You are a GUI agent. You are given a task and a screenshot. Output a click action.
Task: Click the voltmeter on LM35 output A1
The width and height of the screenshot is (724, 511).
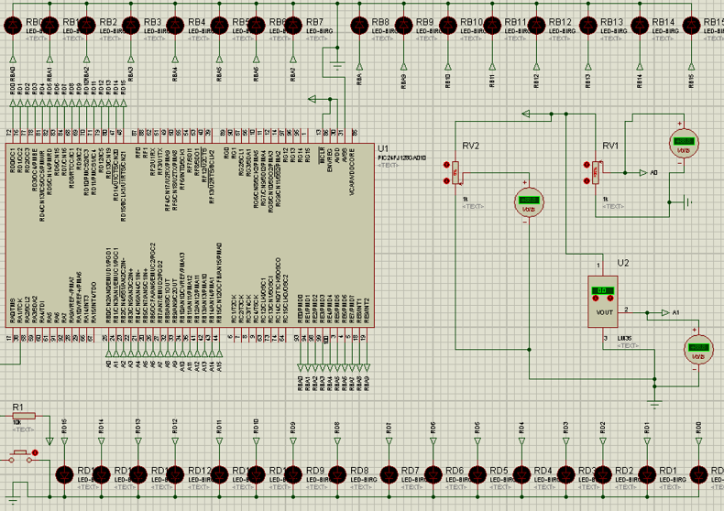(698, 350)
